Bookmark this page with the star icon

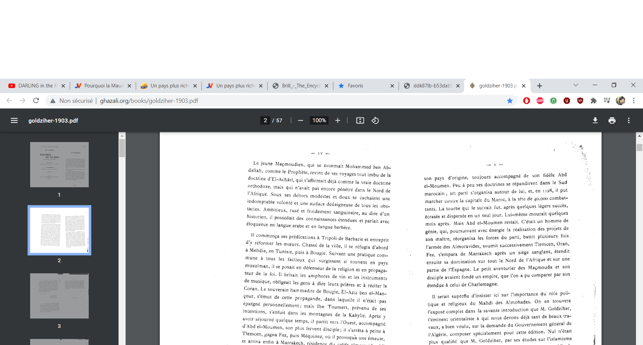pos(510,101)
